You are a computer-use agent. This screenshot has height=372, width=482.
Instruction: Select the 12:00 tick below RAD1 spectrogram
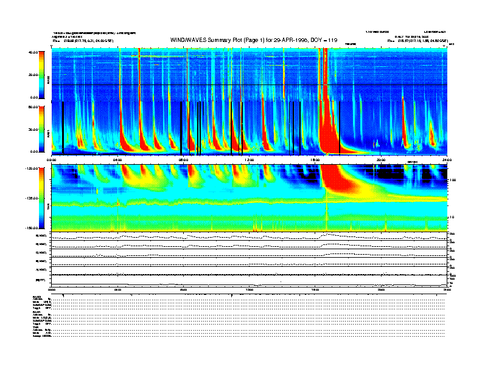pos(249,159)
